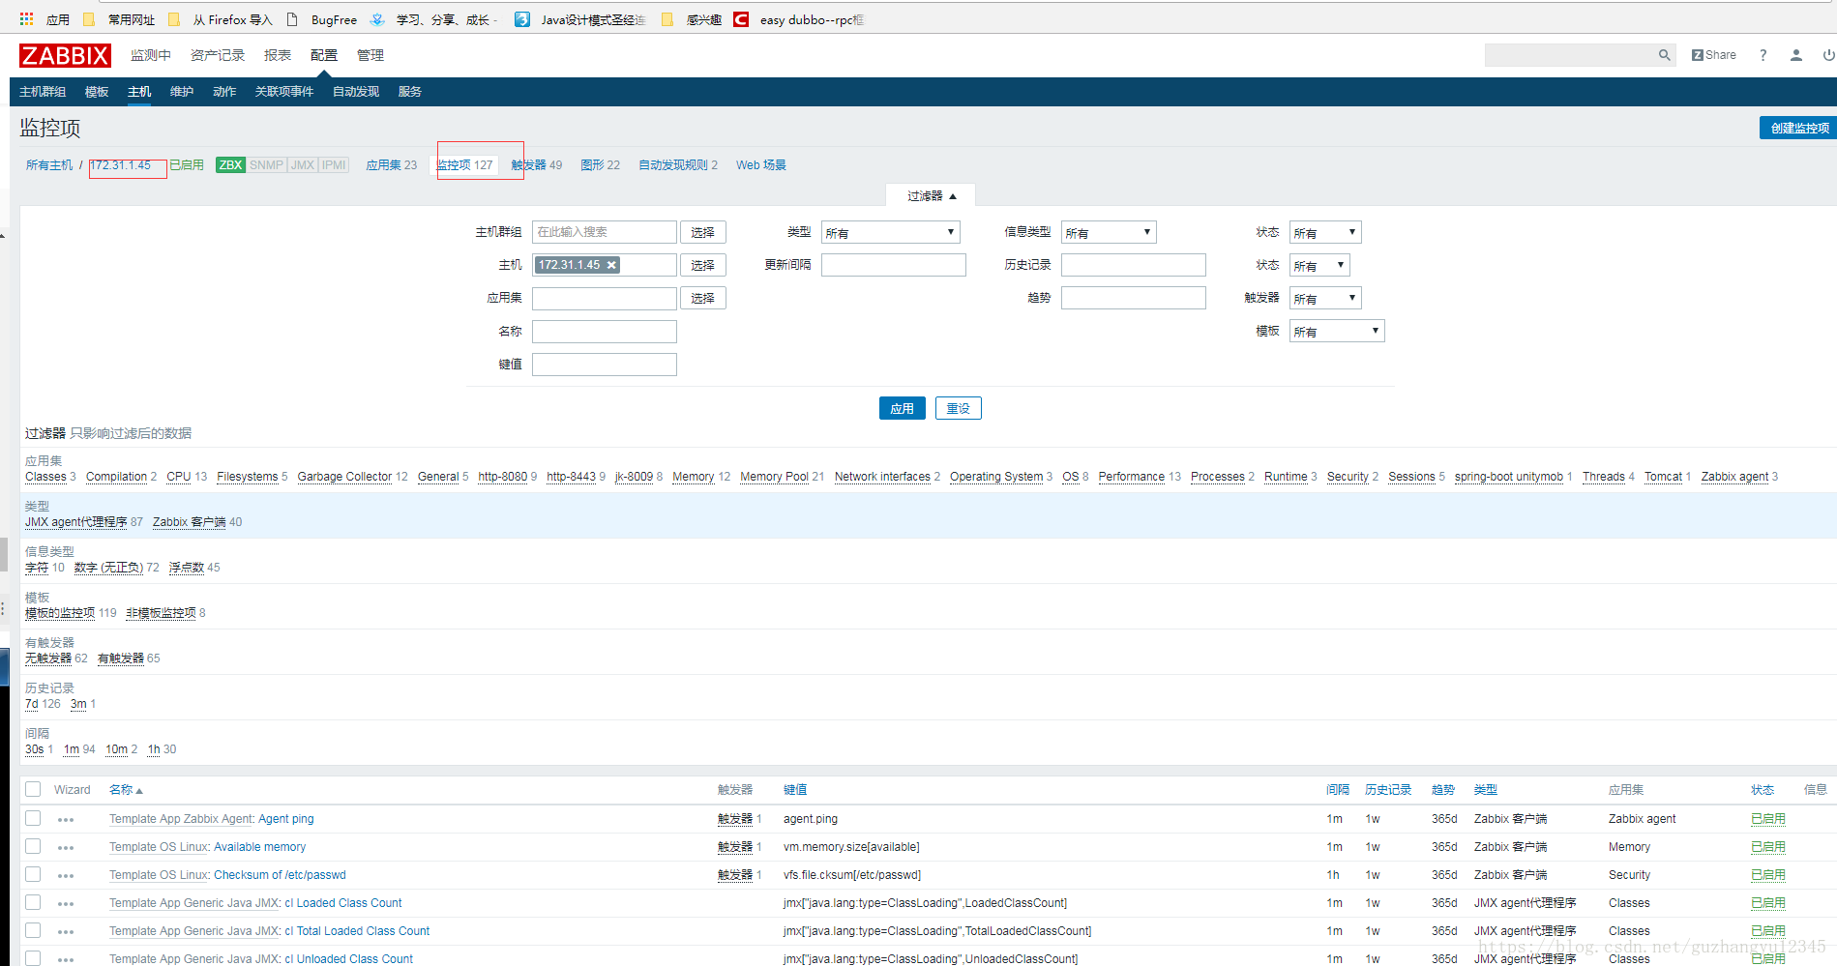Collapse the 过滤器 filter panel
The width and height of the screenshot is (1837, 966).
click(x=931, y=196)
